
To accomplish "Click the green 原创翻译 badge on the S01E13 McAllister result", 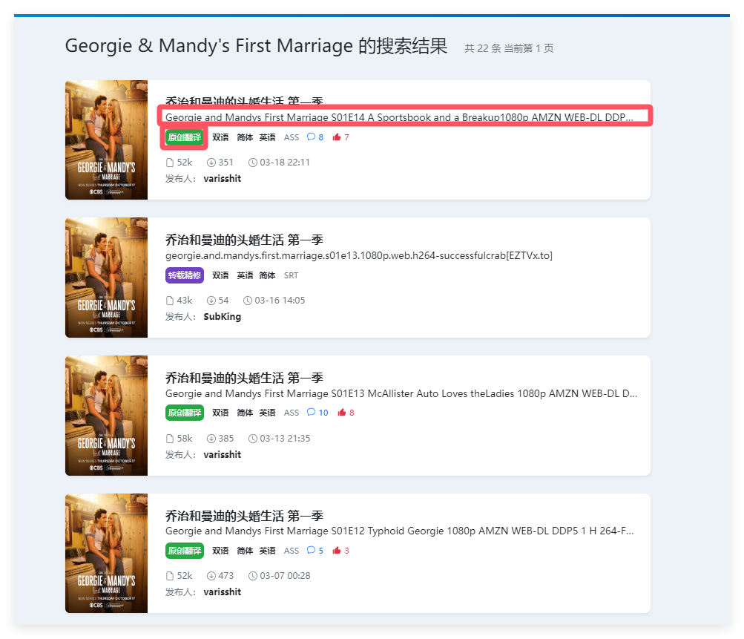I will [x=185, y=413].
